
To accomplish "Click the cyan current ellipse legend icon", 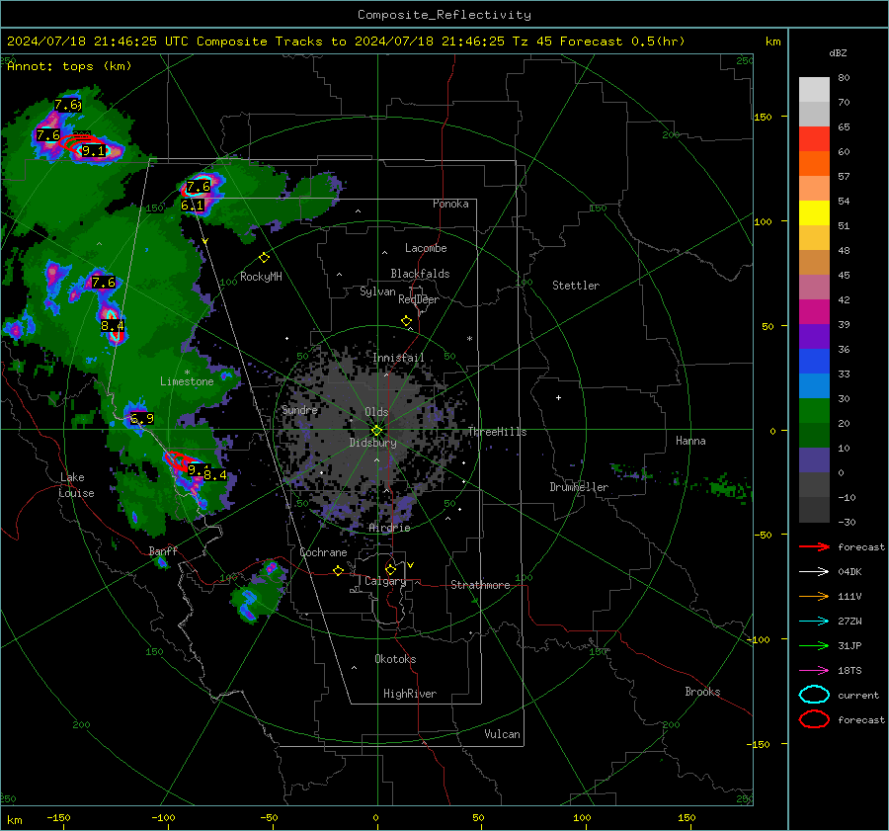I will 814,695.
